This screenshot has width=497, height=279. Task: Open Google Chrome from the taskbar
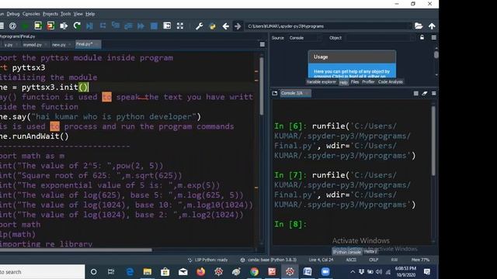click(x=254, y=272)
